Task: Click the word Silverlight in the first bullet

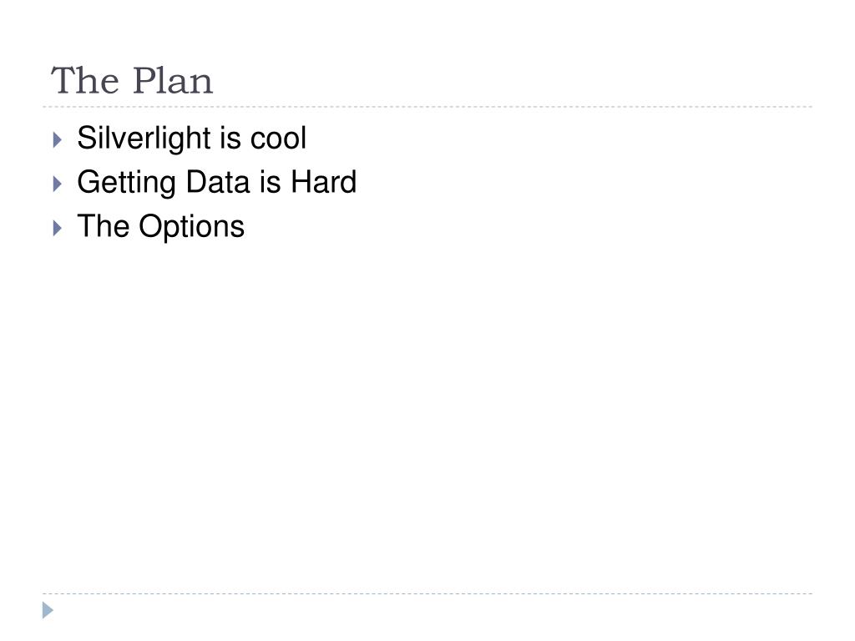Action: pyautogui.click(x=144, y=138)
